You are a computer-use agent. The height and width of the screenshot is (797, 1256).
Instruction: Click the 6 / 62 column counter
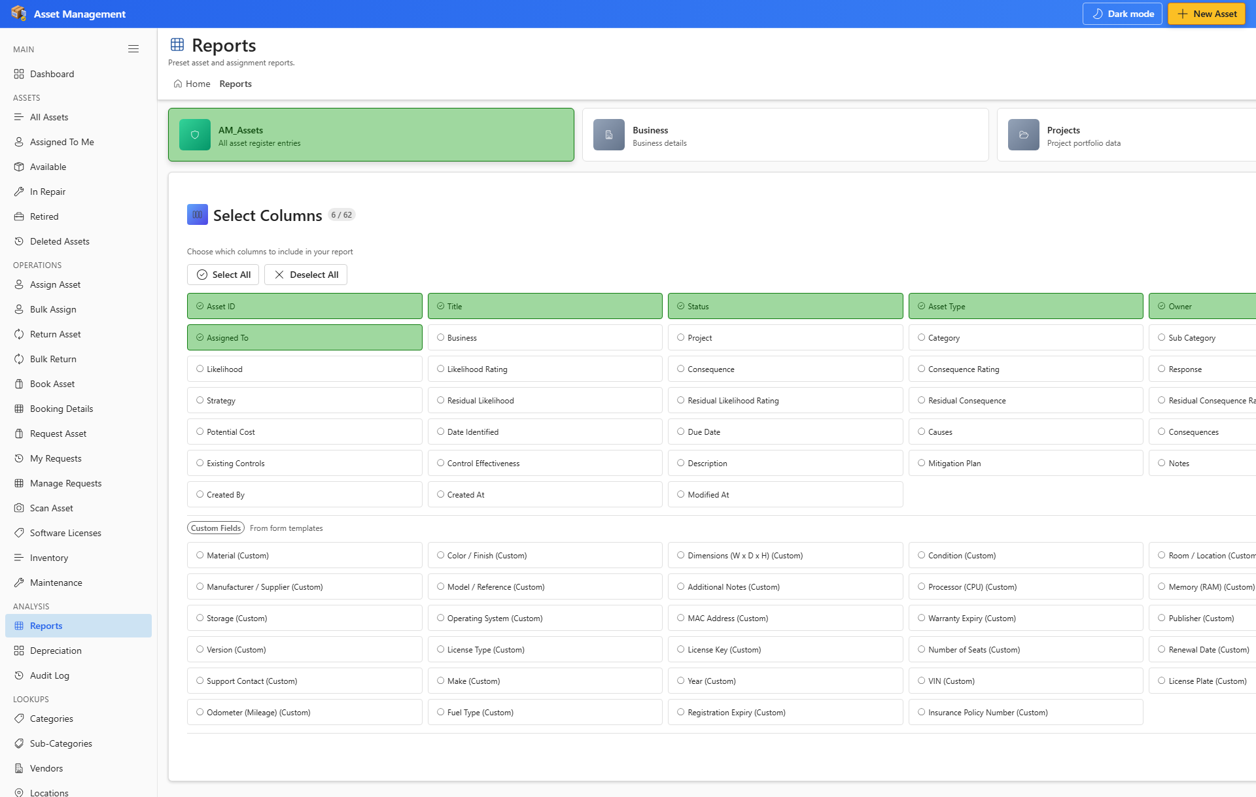pos(341,214)
